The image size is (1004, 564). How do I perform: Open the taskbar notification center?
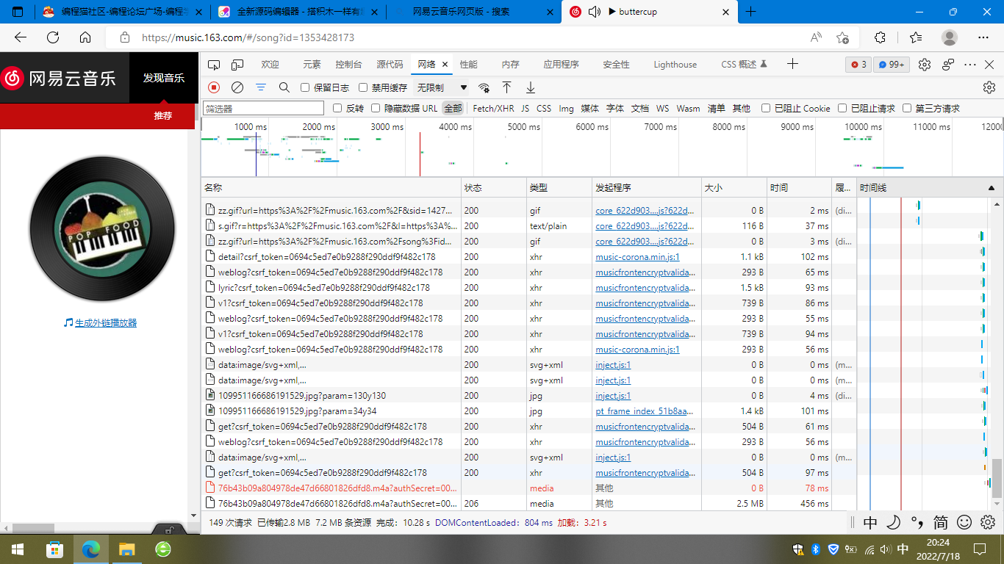click(x=980, y=549)
